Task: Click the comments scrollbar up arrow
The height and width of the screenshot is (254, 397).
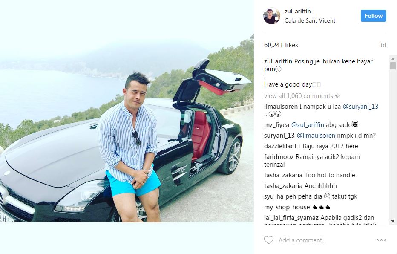Action: [393, 58]
